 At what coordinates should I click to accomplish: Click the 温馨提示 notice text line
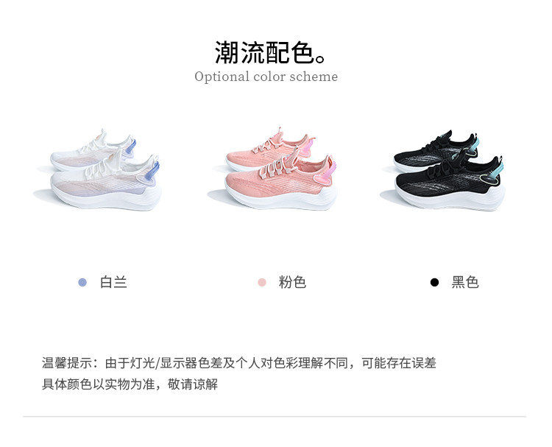point(239,363)
